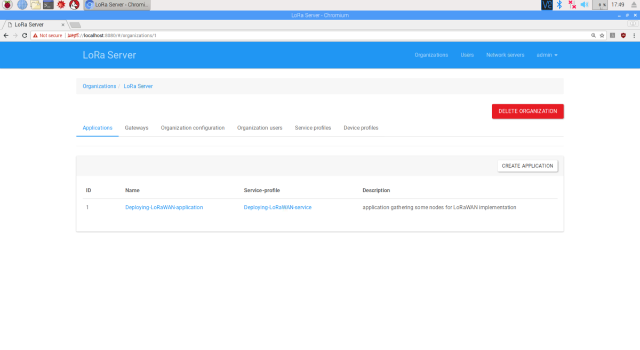The width and height of the screenshot is (640, 350).
Task: Focus the localhost URL address bar
Action: click(320, 35)
